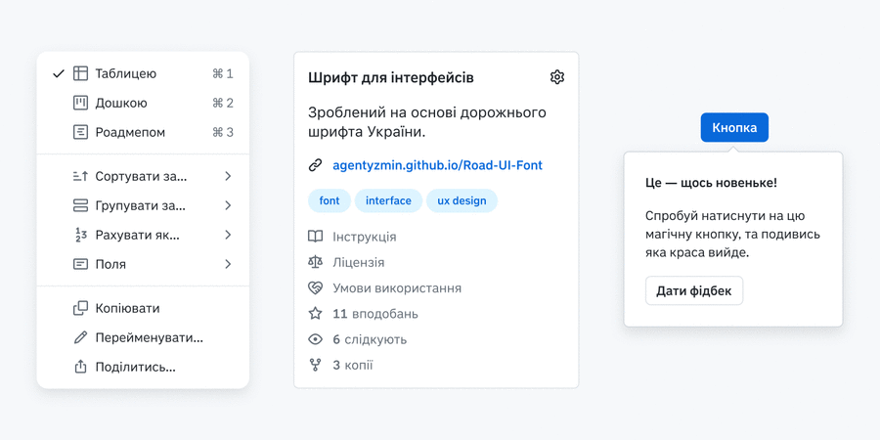Choose Поділитись from the menu
The width and height of the screenshot is (880, 440).
135,367
